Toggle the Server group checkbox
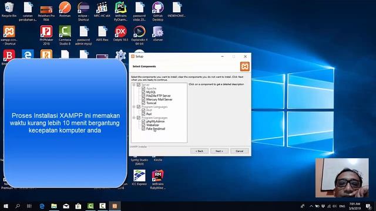 (139, 84)
